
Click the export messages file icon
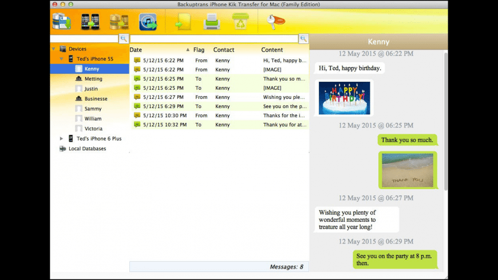tap(184, 22)
